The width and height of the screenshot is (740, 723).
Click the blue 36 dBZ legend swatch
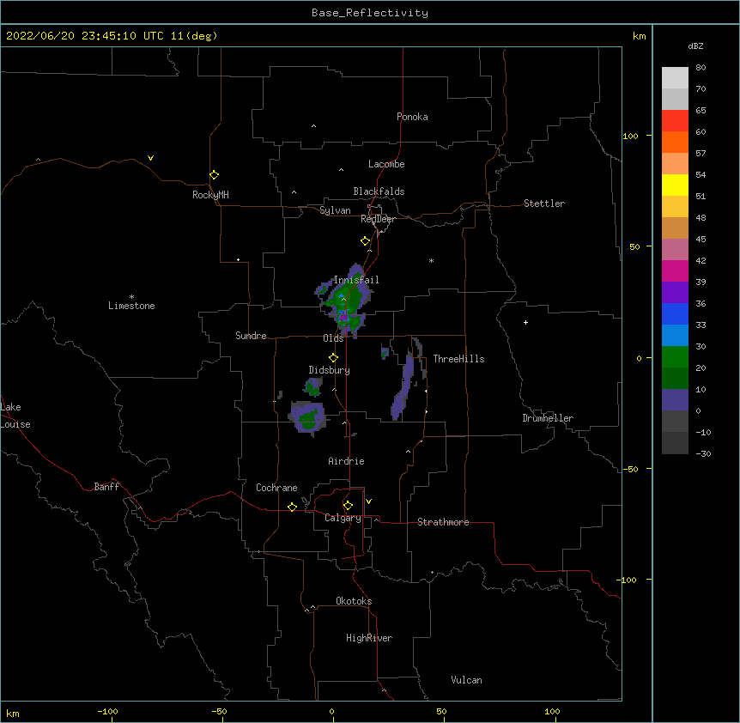[675, 313]
